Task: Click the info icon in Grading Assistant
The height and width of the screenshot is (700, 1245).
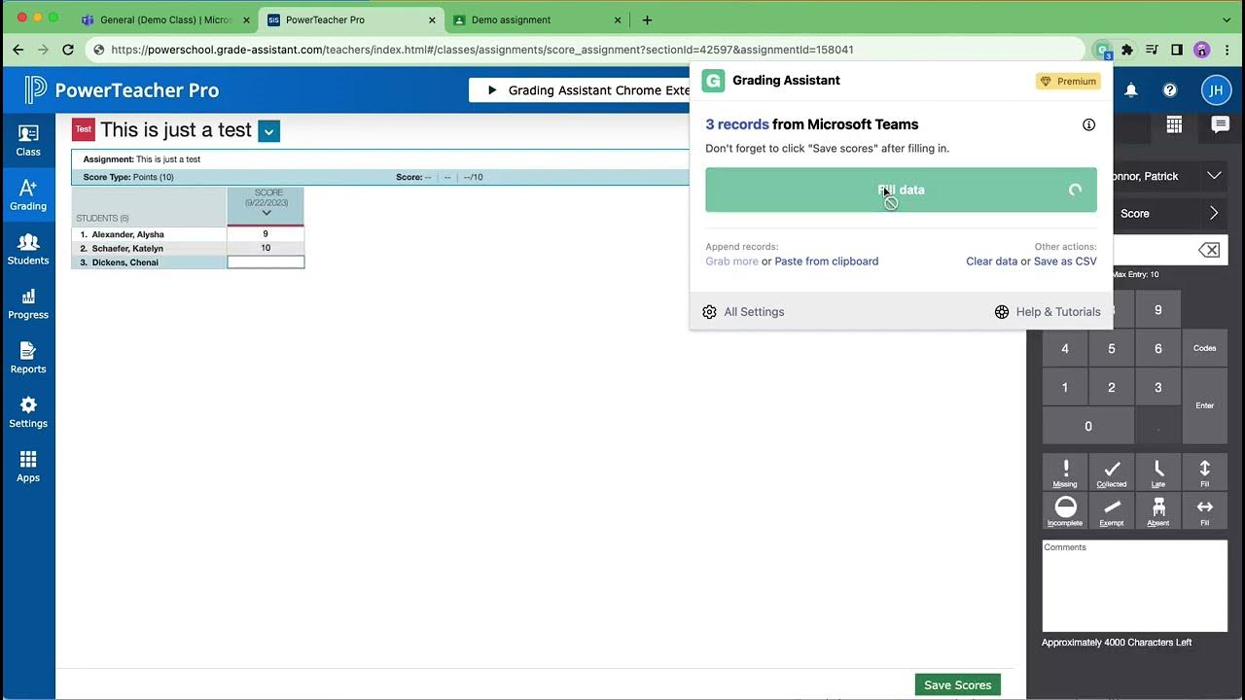Action: point(1089,124)
